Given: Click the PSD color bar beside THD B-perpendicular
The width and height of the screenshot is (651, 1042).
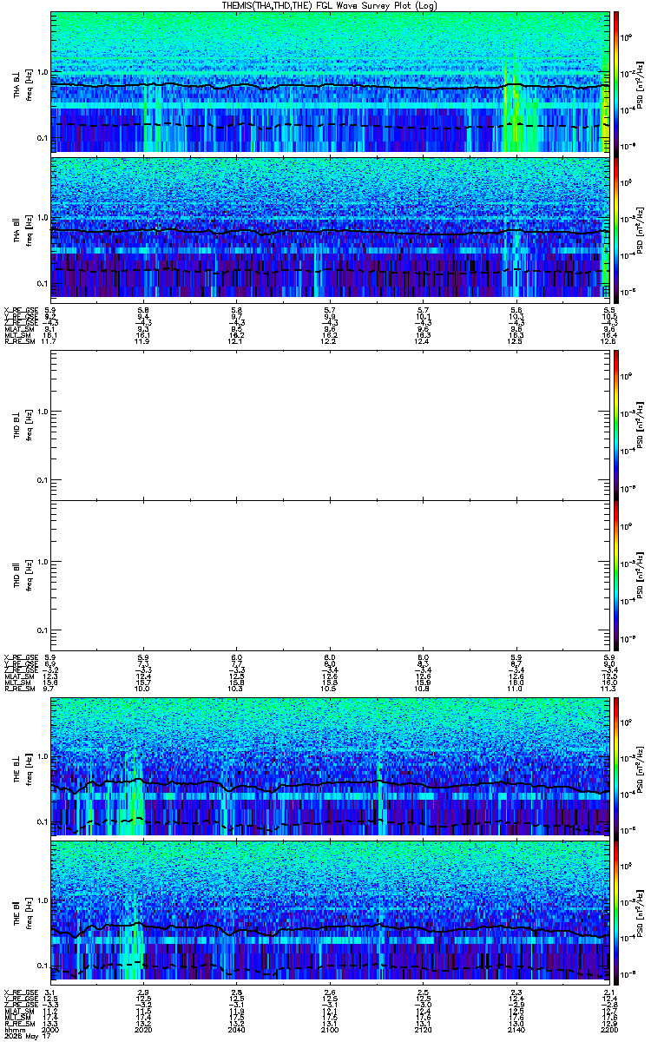Looking at the screenshot, I should click(x=616, y=425).
